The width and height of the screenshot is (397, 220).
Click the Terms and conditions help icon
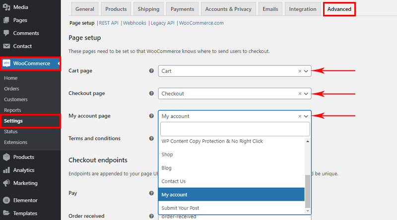(x=151, y=138)
